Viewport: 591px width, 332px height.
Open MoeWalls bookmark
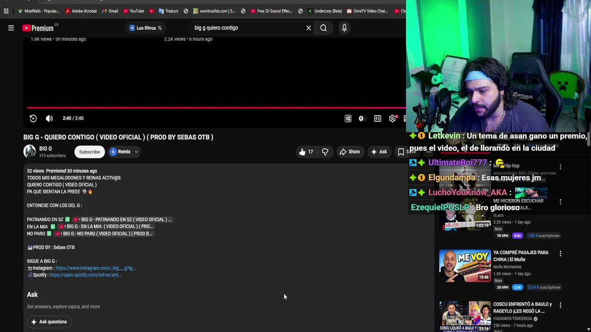[38, 11]
